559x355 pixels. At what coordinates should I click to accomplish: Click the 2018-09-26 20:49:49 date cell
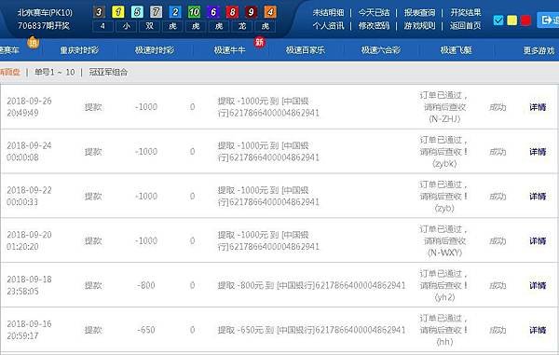click(29, 107)
